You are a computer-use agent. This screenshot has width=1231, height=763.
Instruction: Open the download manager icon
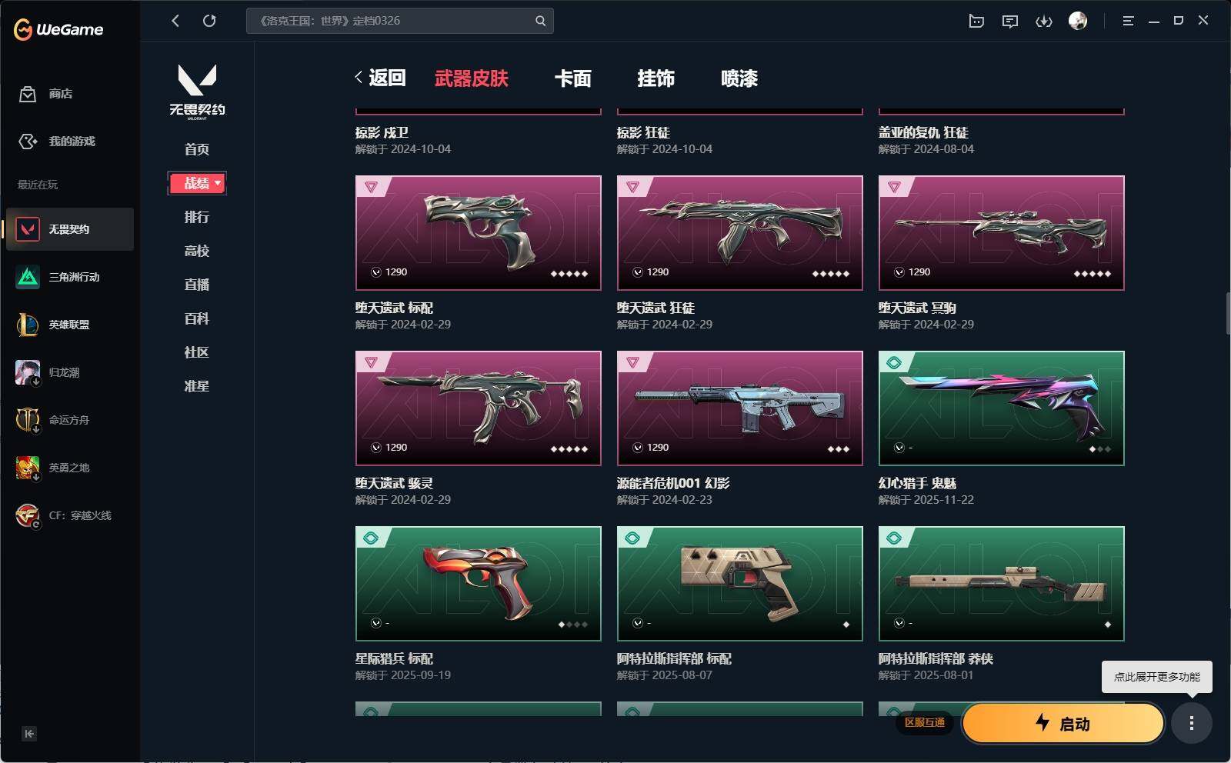pyautogui.click(x=1044, y=22)
